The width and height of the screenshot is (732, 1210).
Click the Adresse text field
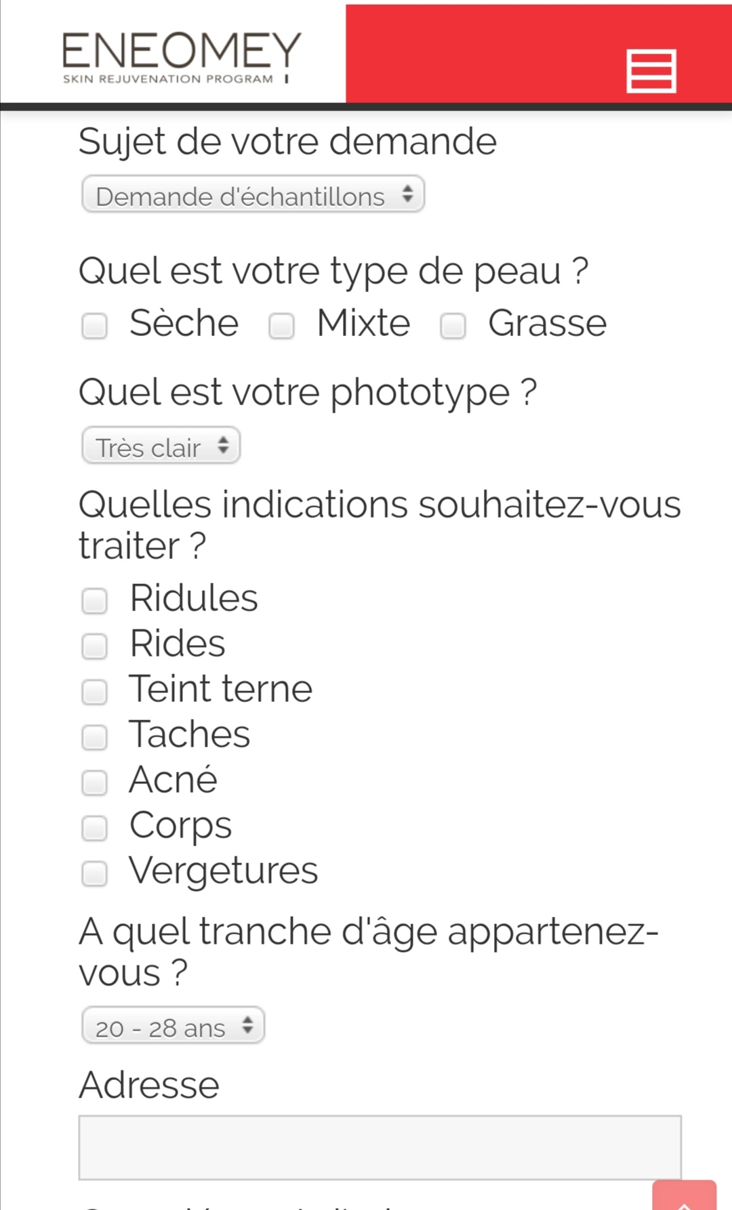click(380, 1147)
